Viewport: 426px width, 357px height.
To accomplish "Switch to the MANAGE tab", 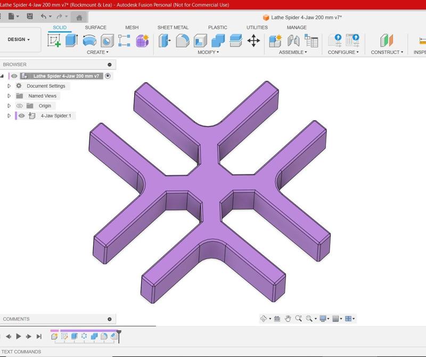I will click(297, 28).
